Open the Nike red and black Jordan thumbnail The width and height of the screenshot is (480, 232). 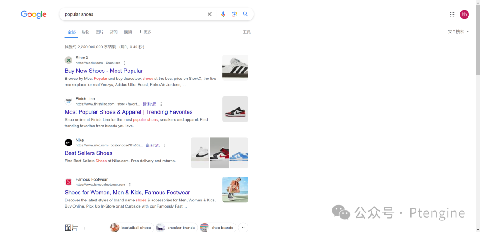[x=220, y=153]
